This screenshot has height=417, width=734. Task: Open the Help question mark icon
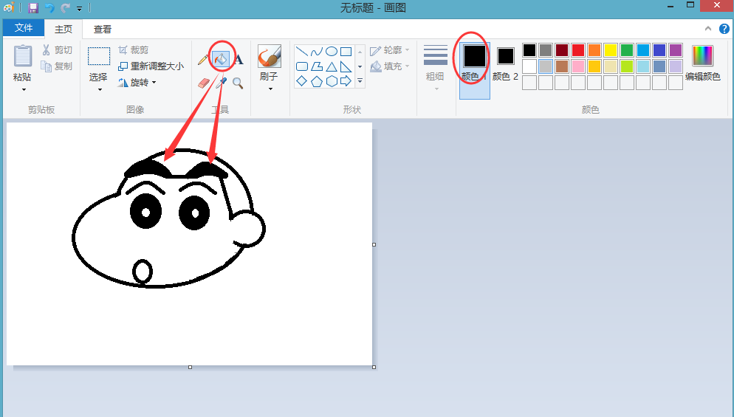click(724, 29)
